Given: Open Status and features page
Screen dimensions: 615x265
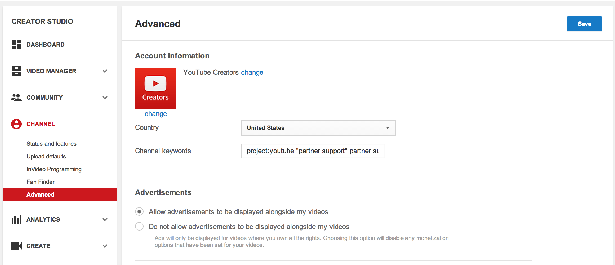Looking at the screenshot, I should (51, 144).
